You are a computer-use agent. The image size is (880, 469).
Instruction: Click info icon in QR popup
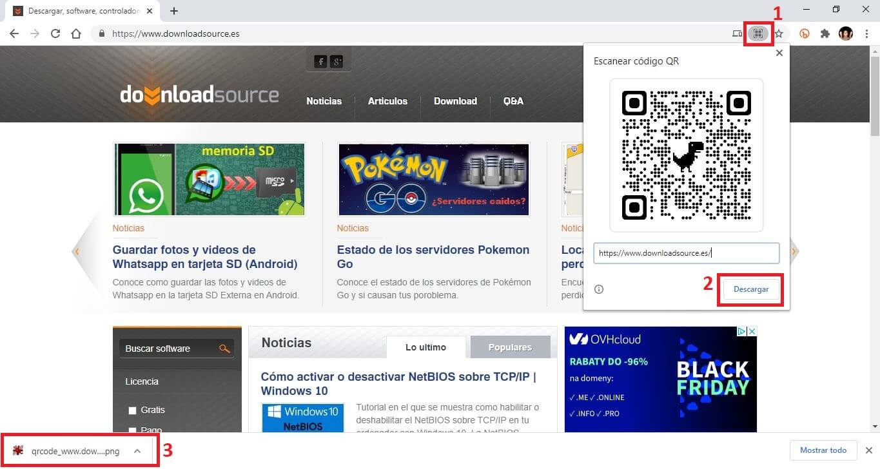(599, 289)
